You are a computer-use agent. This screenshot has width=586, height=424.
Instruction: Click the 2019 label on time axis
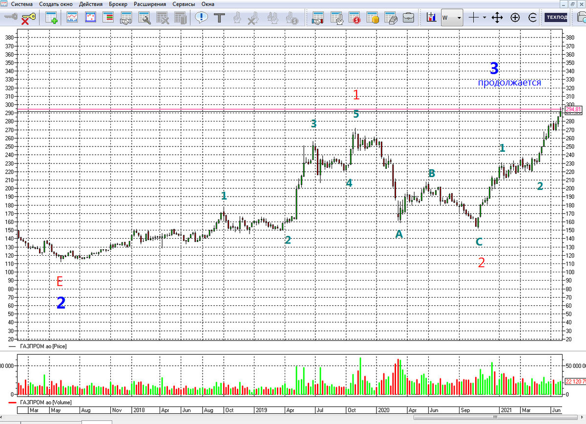click(262, 410)
